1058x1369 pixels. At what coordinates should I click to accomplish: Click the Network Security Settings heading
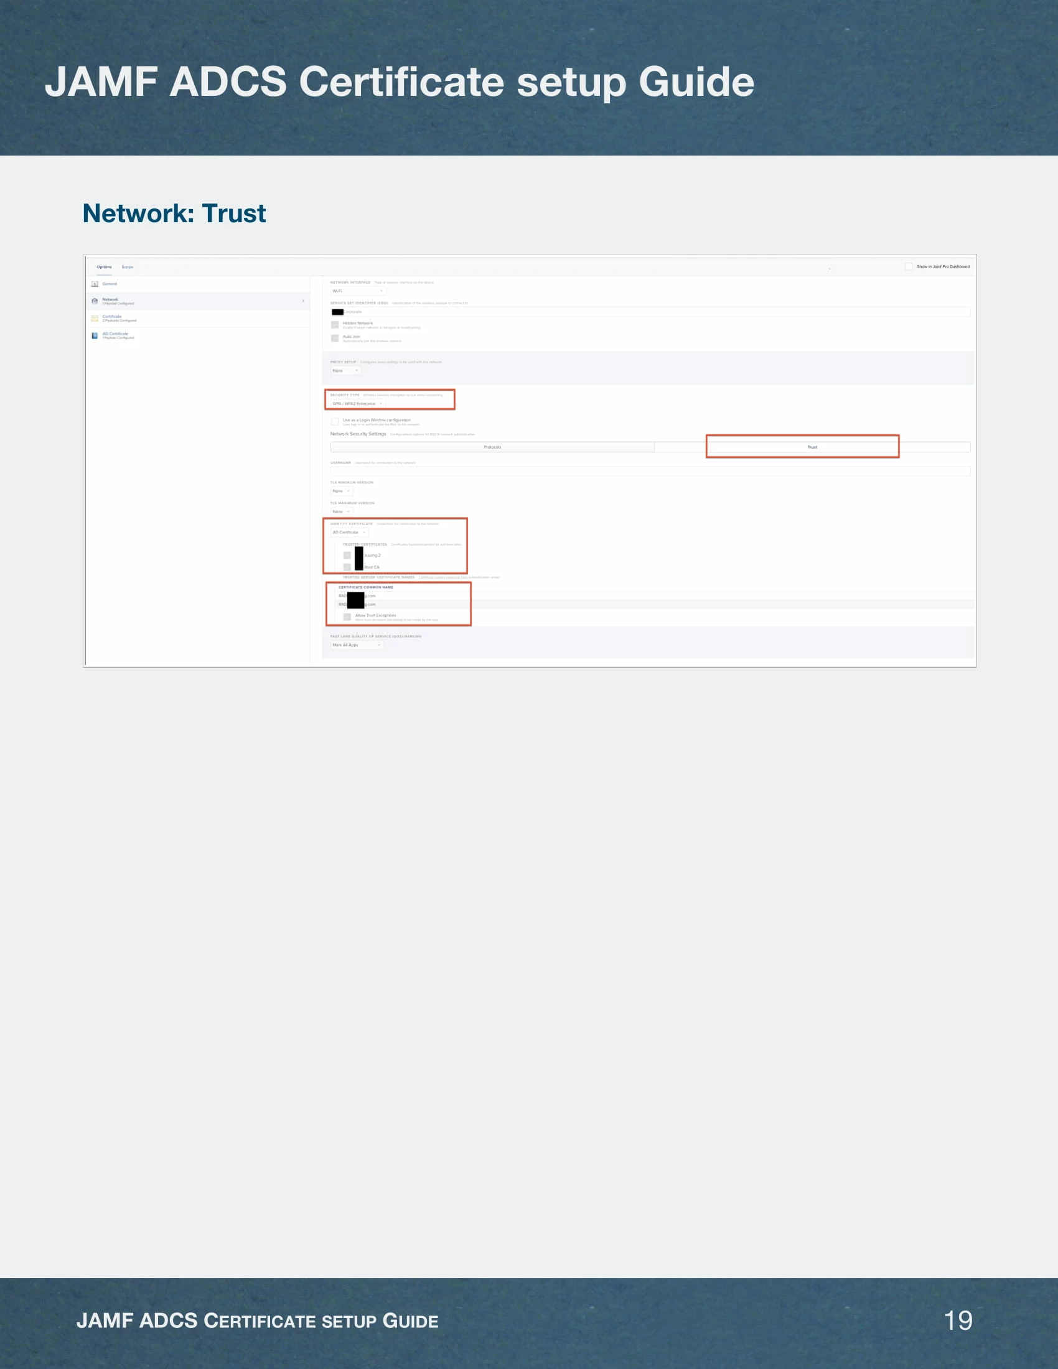click(358, 434)
